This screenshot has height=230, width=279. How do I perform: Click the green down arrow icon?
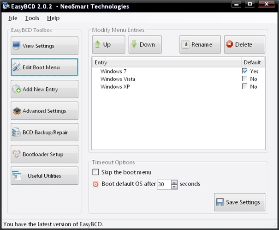(x=134, y=44)
